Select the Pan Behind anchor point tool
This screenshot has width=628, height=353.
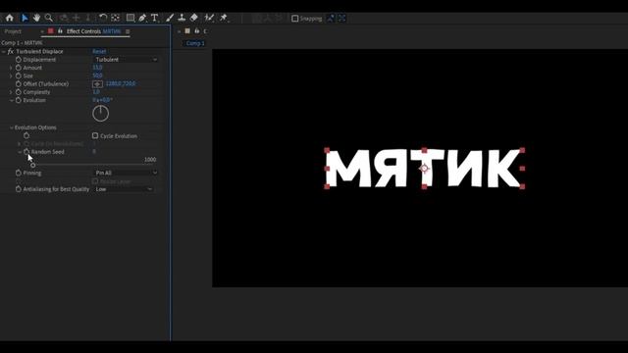[116, 18]
